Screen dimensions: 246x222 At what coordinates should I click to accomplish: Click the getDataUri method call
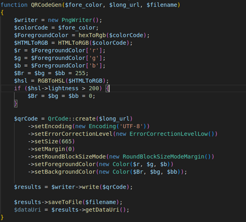(102, 210)
